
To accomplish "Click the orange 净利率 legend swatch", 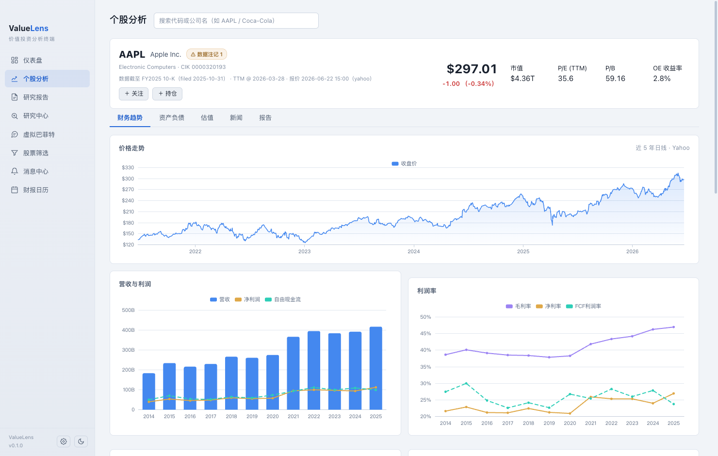I will [x=539, y=306].
